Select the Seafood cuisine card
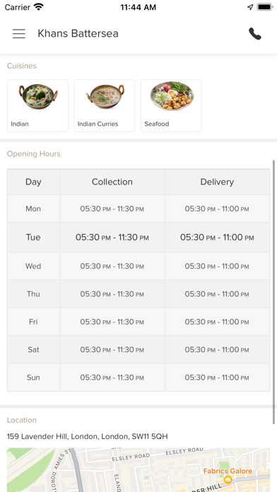Image resolution: width=277 pixels, height=492 pixels. pyautogui.click(x=171, y=105)
